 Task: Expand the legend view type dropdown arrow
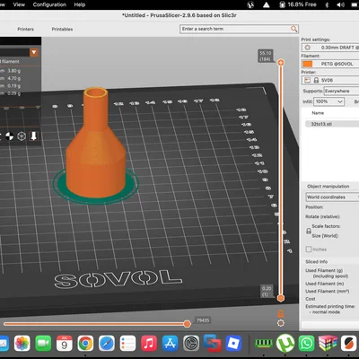(34, 52)
